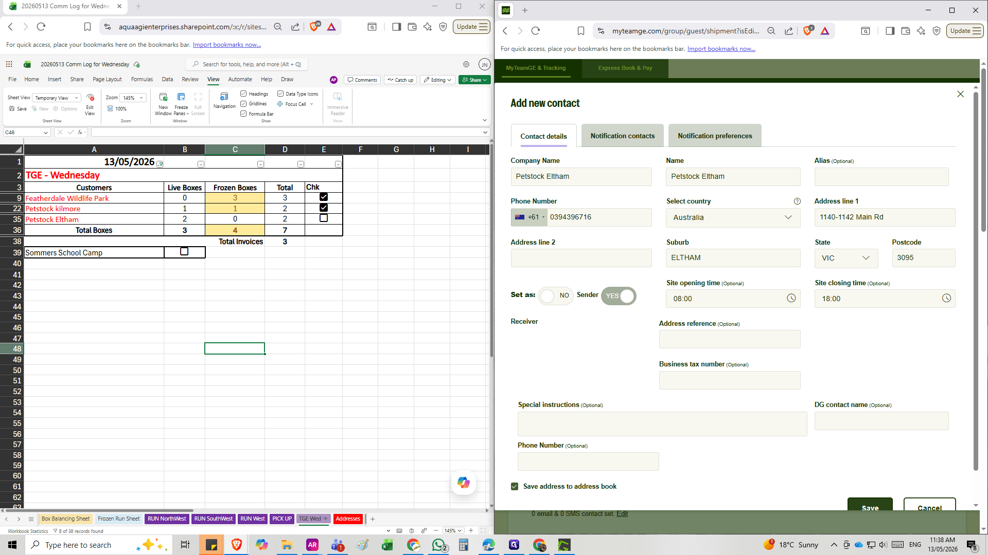Open the Navigation pane icon
Viewport: 988px width, 555px height.
point(224,97)
